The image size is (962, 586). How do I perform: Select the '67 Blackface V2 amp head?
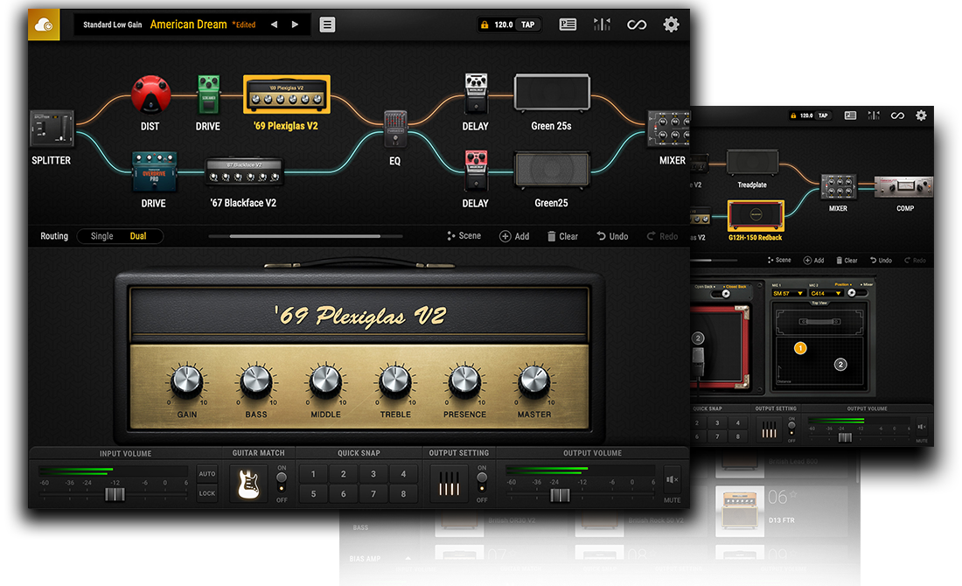(244, 172)
